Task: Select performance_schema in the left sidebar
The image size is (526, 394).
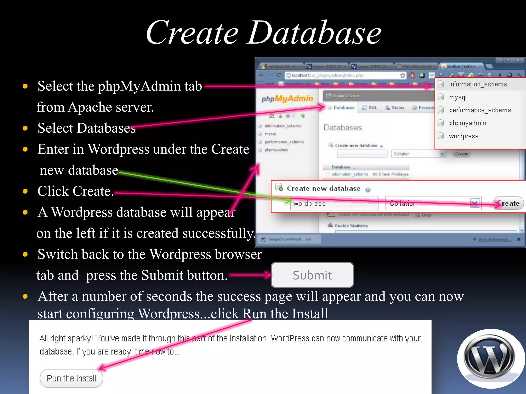Action: [284, 142]
